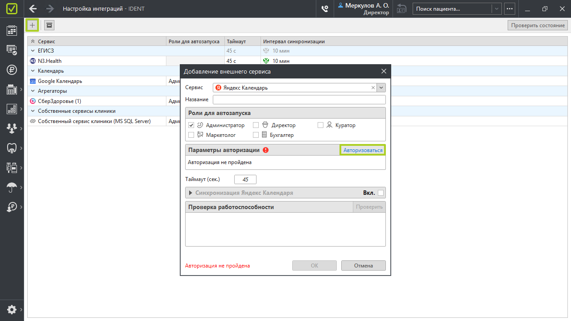Check the Директор role checkbox
The width and height of the screenshot is (571, 321).
tap(256, 125)
